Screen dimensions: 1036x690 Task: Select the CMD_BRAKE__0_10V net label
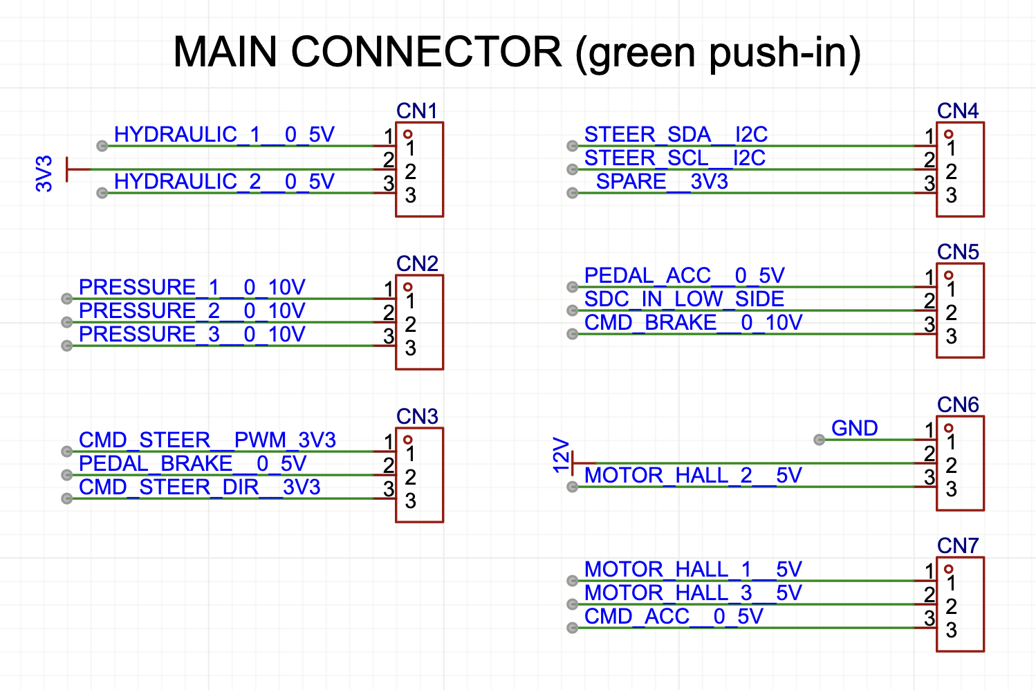[x=693, y=323]
